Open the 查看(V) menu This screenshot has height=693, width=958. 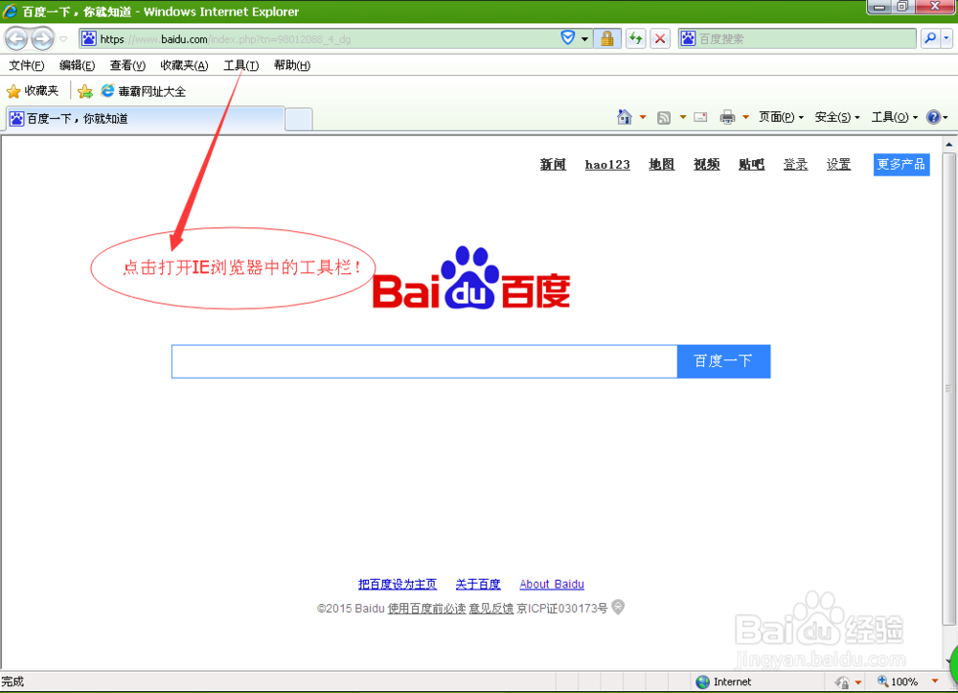[x=127, y=65]
